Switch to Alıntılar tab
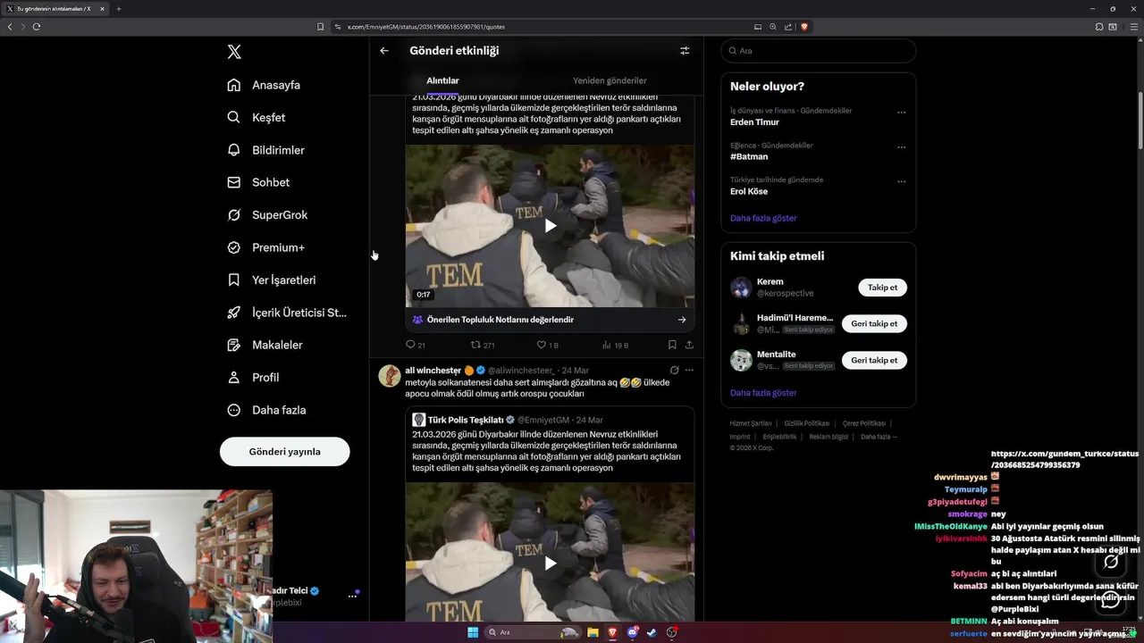 click(442, 80)
